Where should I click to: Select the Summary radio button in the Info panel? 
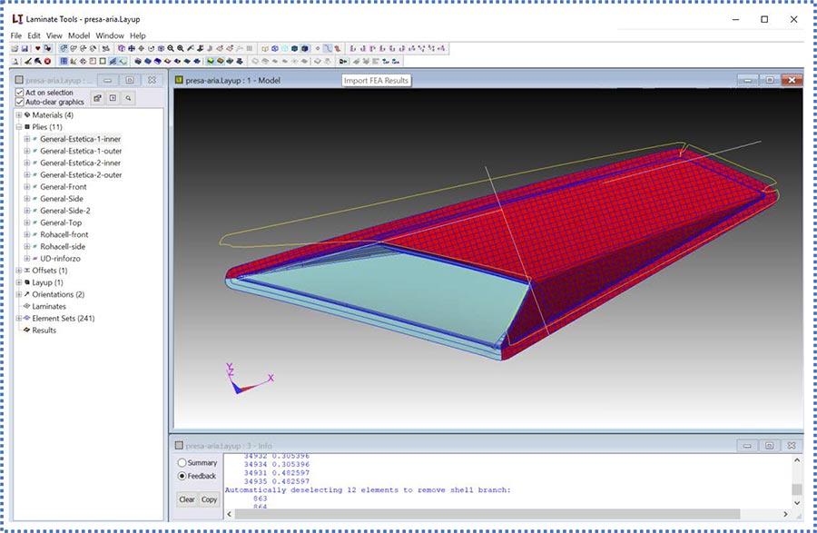(181, 463)
